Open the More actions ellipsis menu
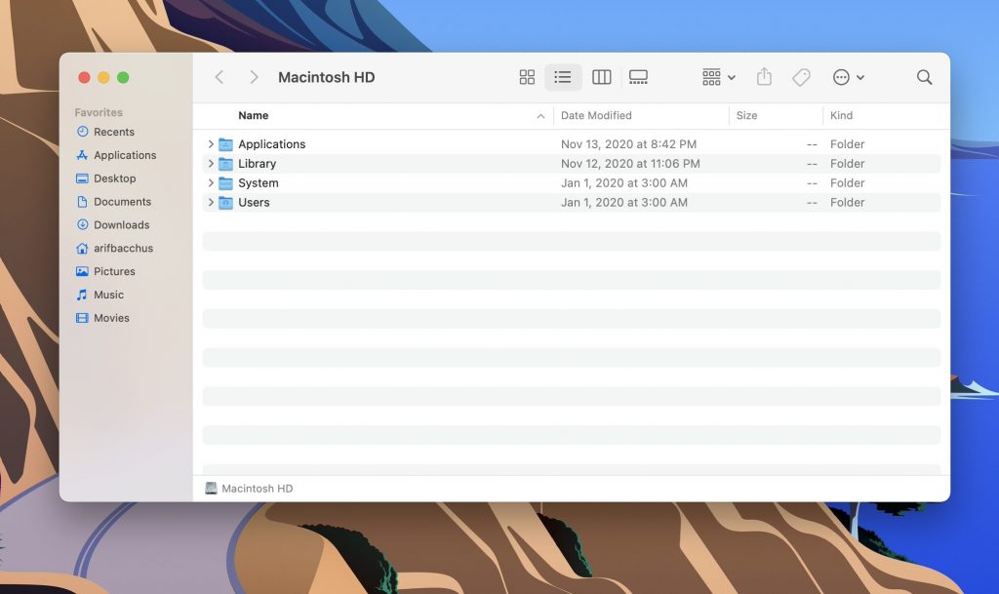Image resolution: width=999 pixels, height=594 pixels. click(x=848, y=77)
